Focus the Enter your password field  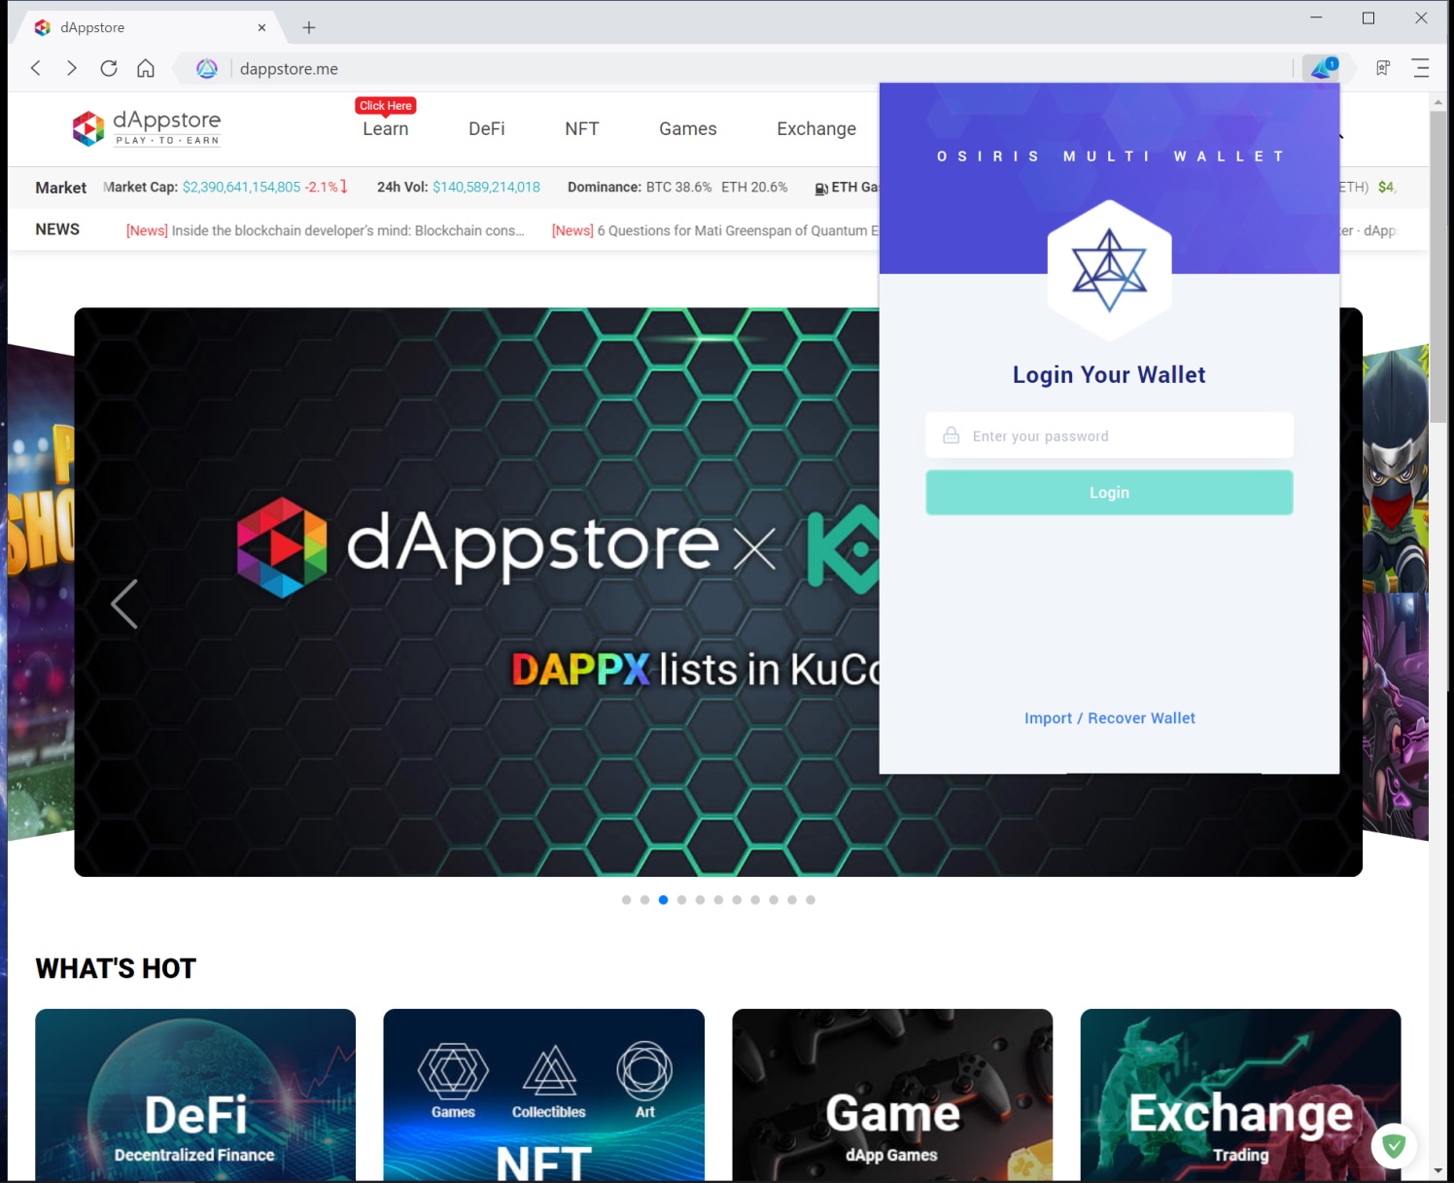click(x=1109, y=435)
